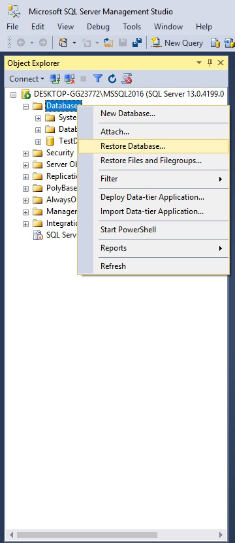Open the Help menu
The image size is (235, 543).
pyautogui.click(x=204, y=27)
